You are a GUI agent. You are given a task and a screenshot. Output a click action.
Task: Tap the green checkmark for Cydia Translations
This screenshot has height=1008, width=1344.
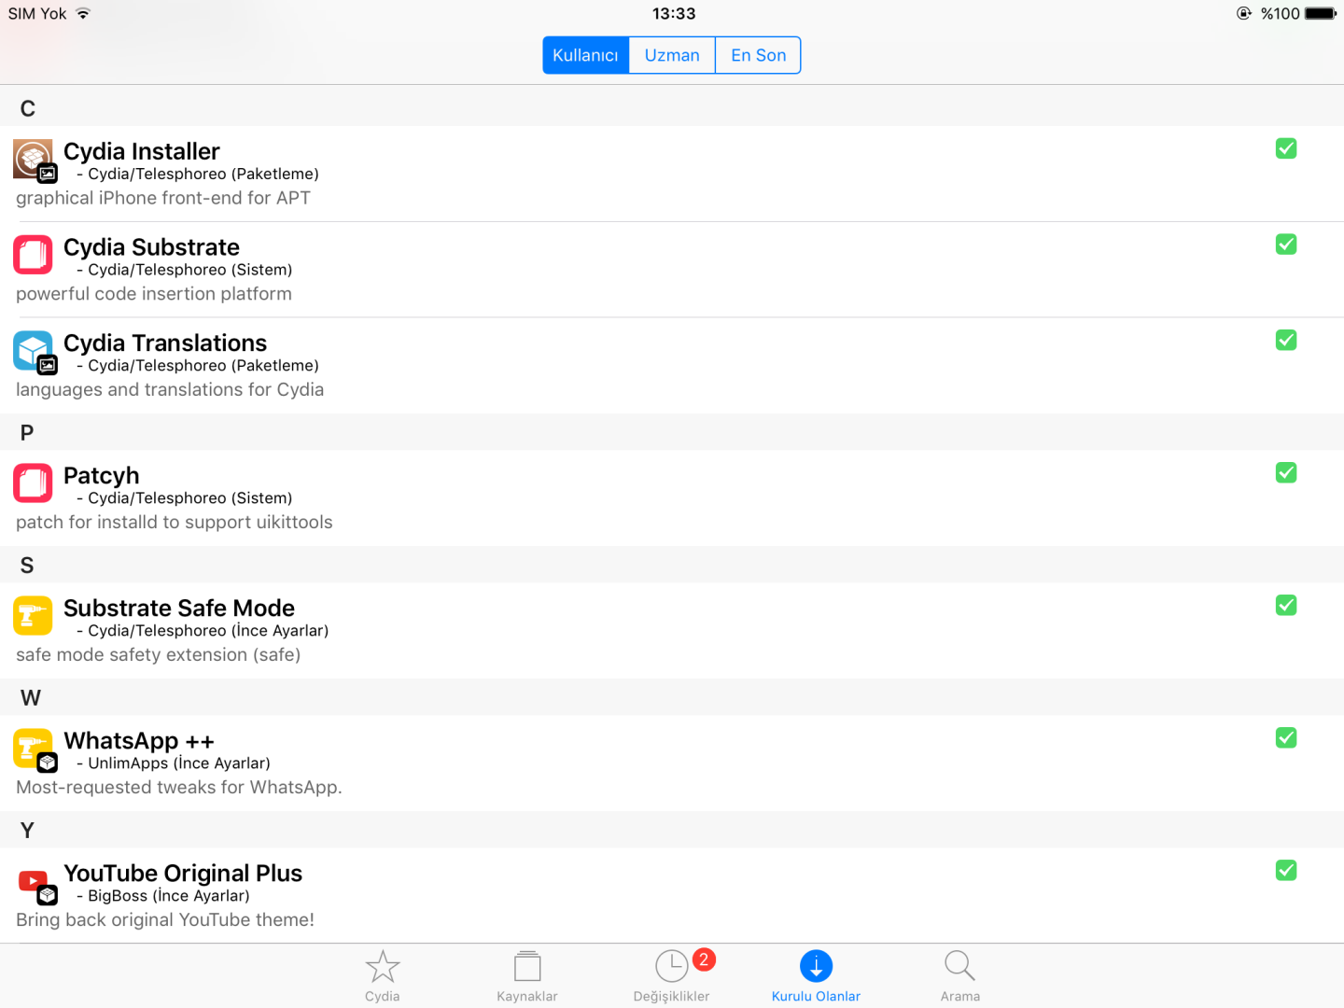pos(1286,341)
